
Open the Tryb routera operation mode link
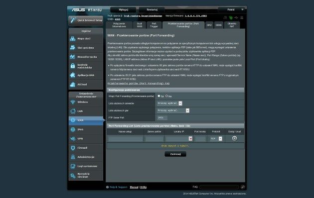tap(143, 16)
